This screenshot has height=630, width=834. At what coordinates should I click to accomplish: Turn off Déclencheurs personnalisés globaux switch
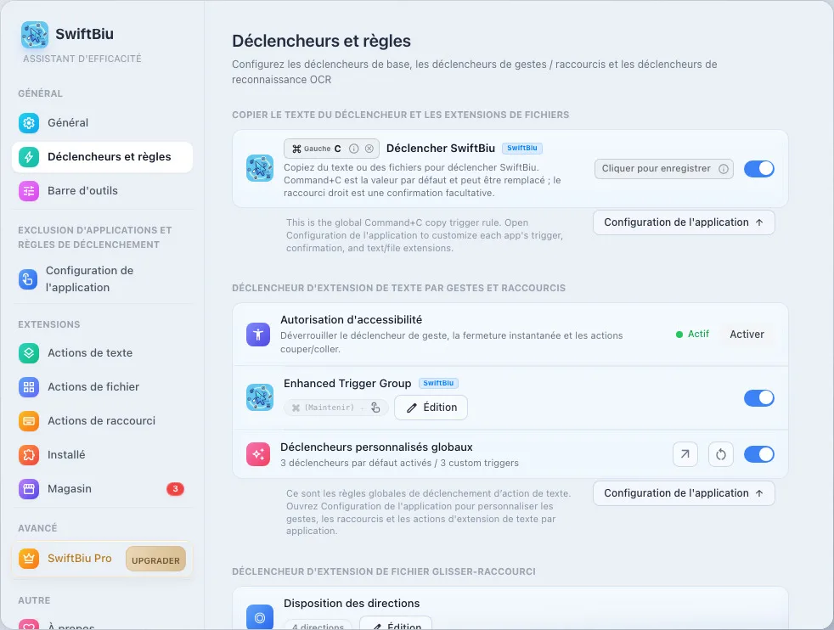759,454
